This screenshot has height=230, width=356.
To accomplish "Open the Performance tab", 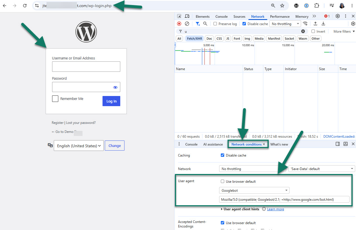I will pyautogui.click(x=280, y=16).
